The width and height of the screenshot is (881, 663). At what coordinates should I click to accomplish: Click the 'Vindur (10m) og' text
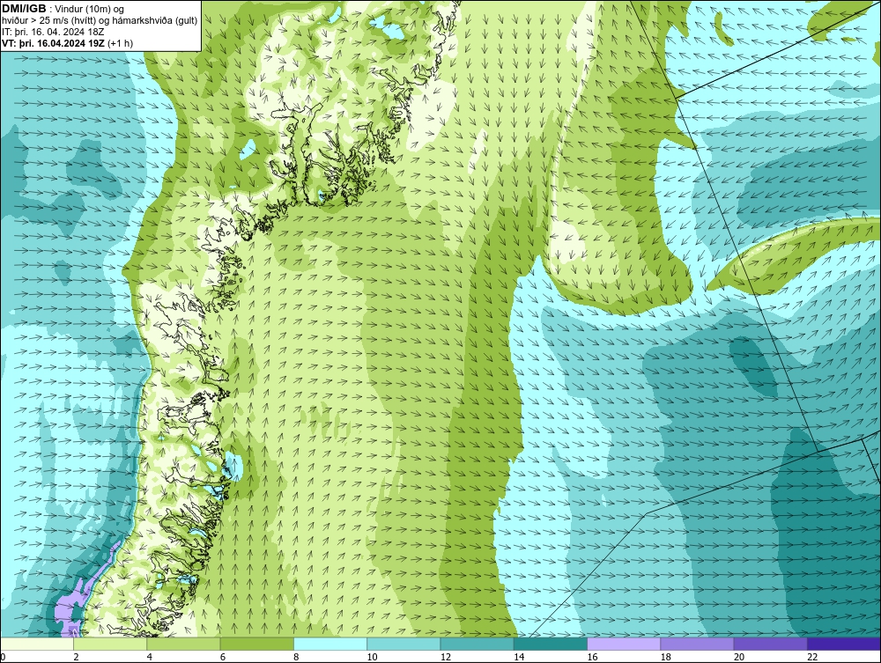[x=90, y=9]
